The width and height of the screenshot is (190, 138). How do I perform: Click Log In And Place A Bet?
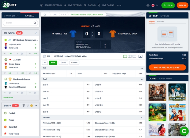pos(167,67)
